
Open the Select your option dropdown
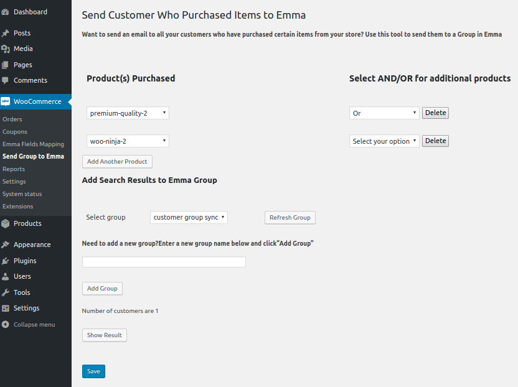pos(384,141)
